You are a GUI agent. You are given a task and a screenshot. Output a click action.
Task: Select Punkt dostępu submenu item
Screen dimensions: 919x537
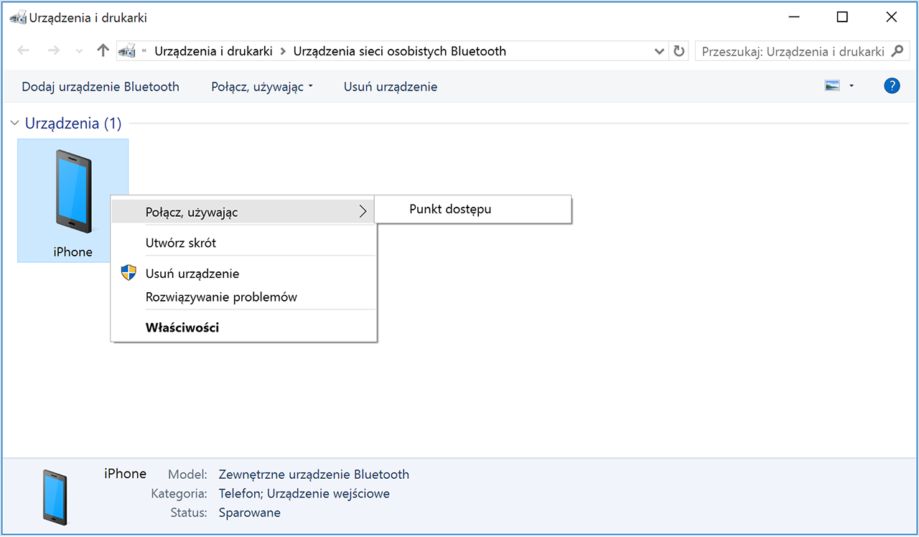click(x=473, y=209)
